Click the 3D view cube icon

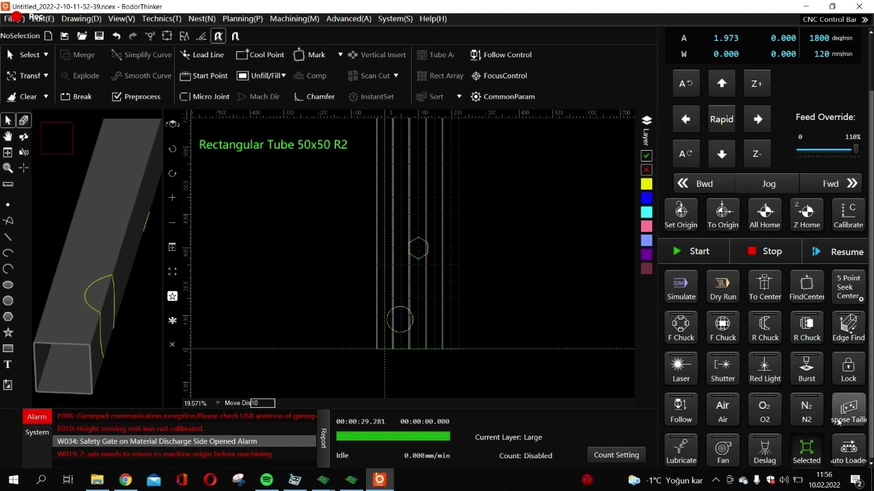point(173,124)
